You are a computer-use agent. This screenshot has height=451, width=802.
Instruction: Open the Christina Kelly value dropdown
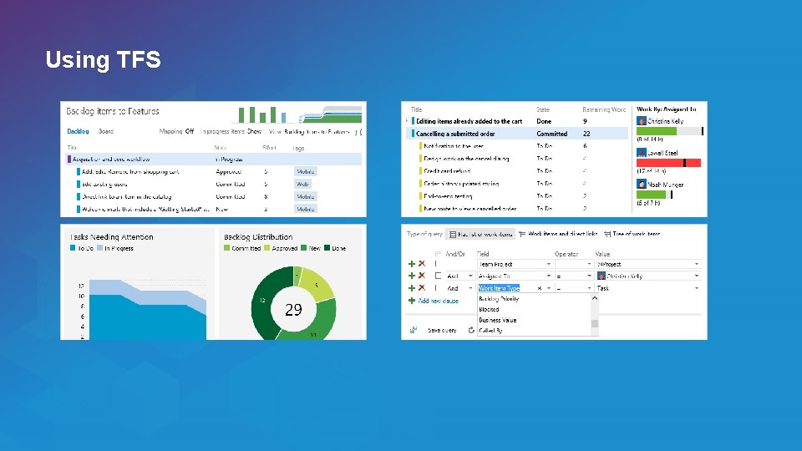[697, 276]
